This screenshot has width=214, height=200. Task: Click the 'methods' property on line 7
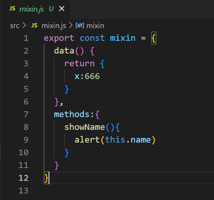point(72,114)
